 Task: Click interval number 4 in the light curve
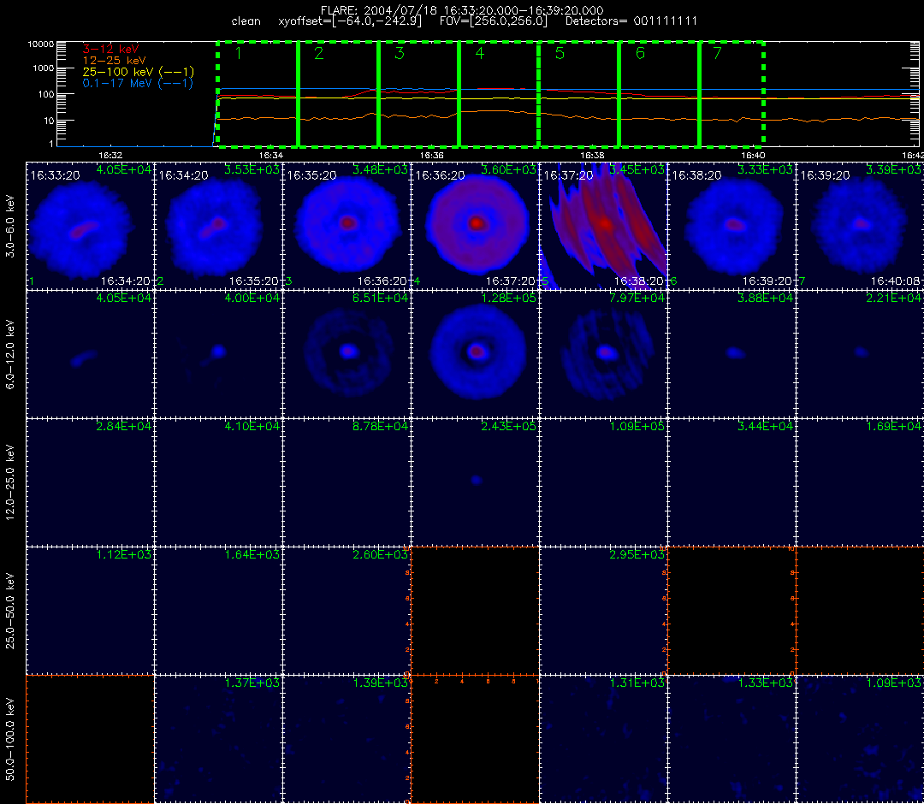(x=480, y=54)
